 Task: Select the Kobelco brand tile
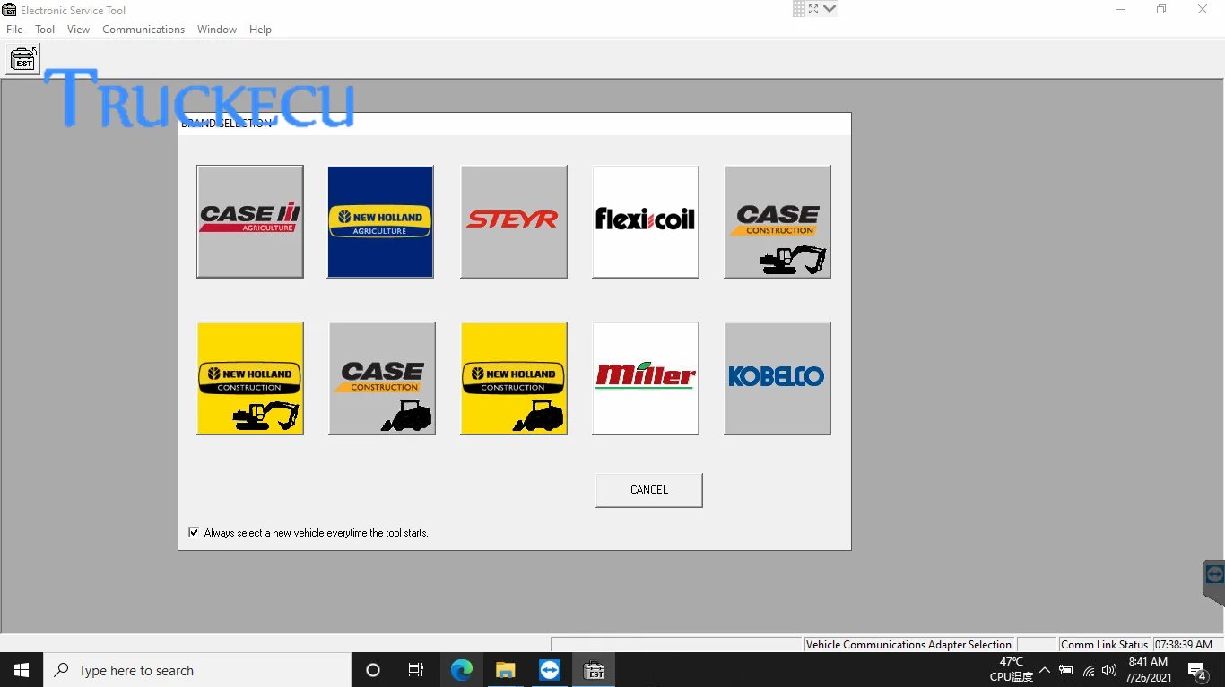point(778,378)
